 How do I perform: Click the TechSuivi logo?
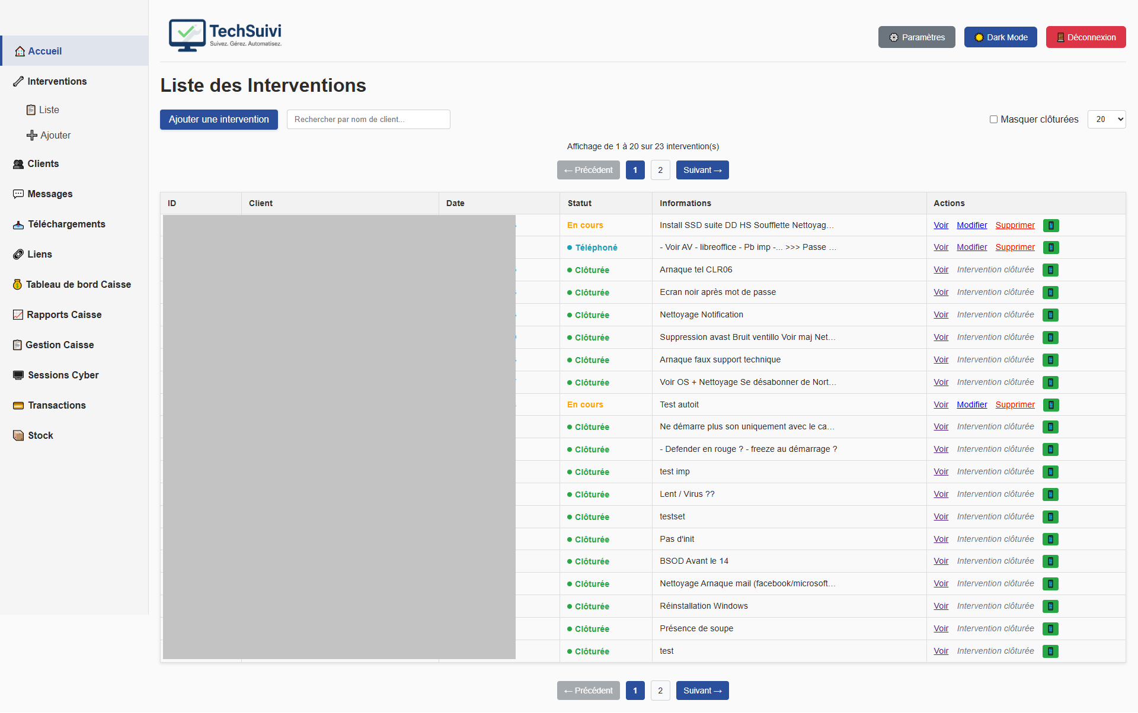[225, 36]
